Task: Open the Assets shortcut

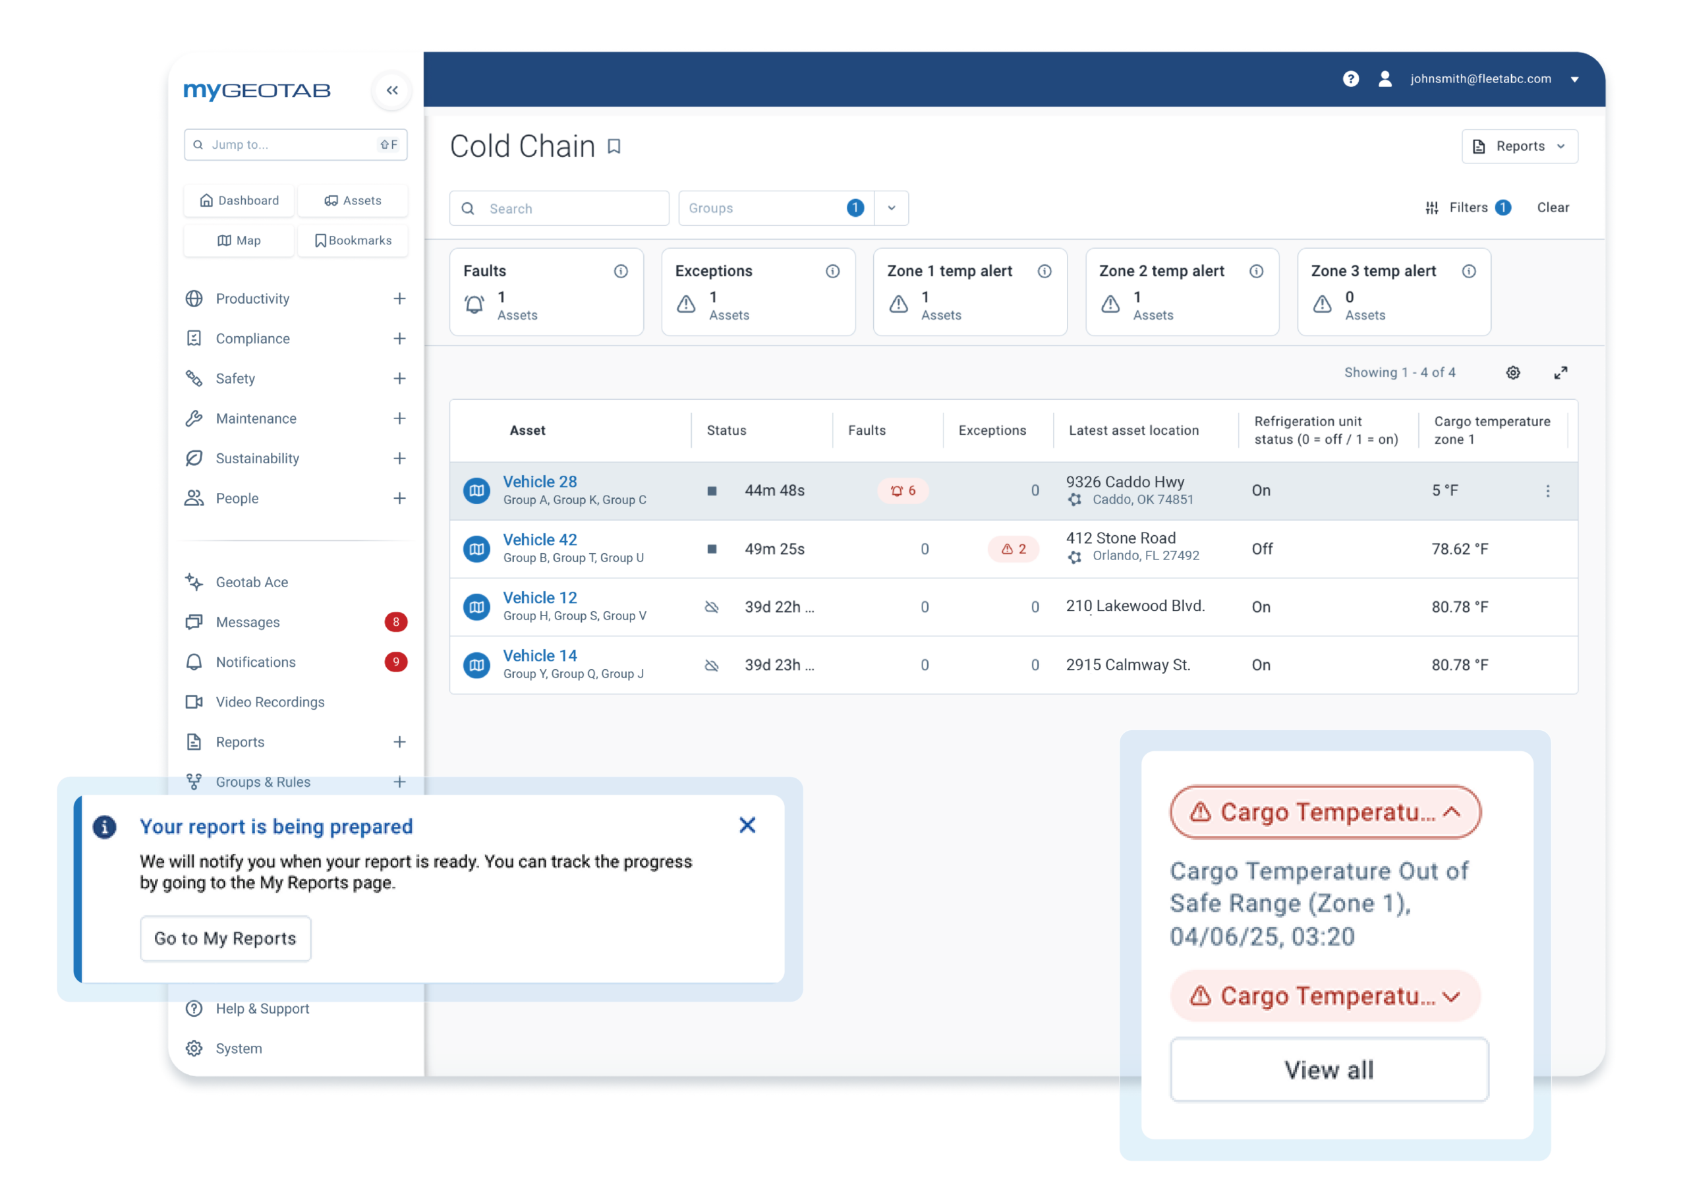Action: pyautogui.click(x=353, y=200)
